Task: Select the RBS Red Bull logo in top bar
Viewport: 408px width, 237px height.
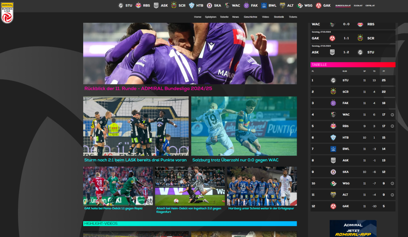Action: (x=138, y=5)
